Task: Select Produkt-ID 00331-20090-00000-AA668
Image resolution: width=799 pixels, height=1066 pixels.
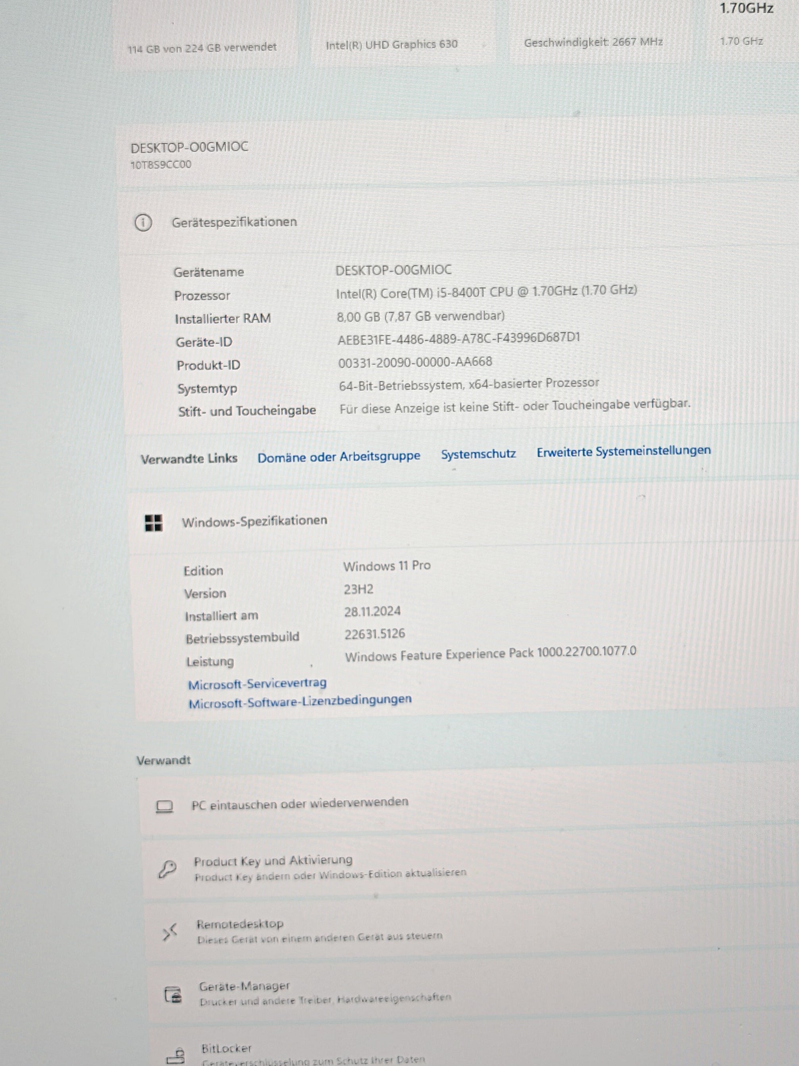Action: (415, 362)
